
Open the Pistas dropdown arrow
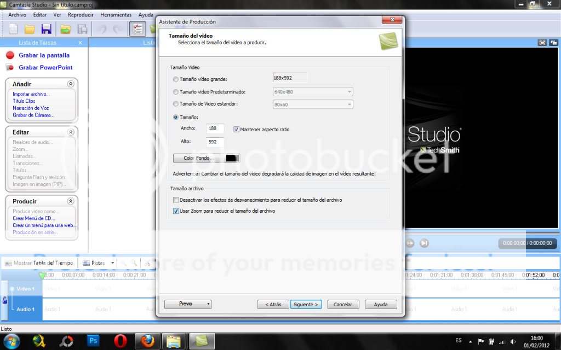[x=112, y=263]
